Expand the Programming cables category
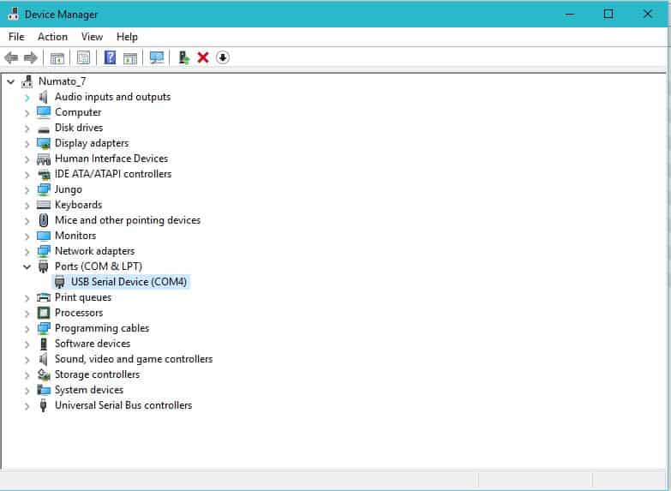671x491 pixels. pos(27,329)
